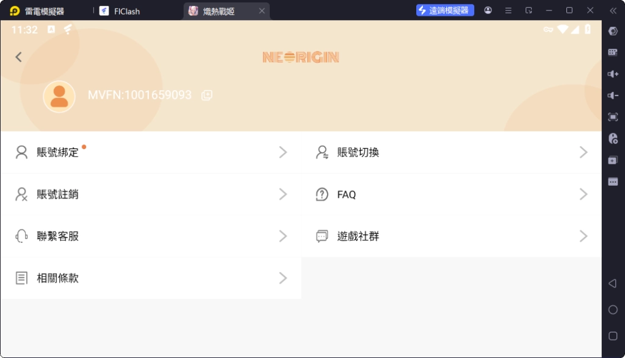The image size is (625, 358).
Task: Click the multi-window icon in title bar
Action: pyautogui.click(x=527, y=10)
